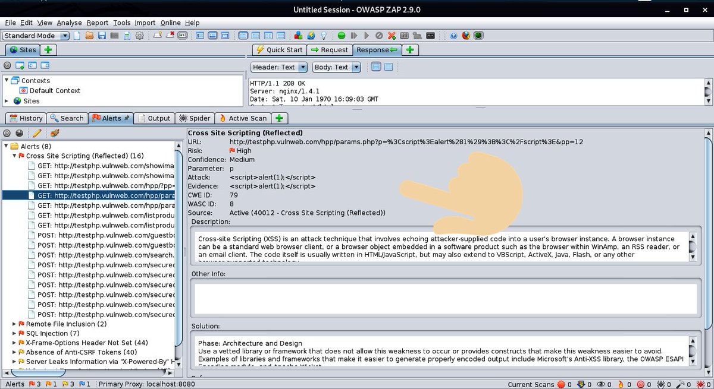Toggle the green HUD enable button
This screenshot has width=714, height=389.
click(478, 36)
